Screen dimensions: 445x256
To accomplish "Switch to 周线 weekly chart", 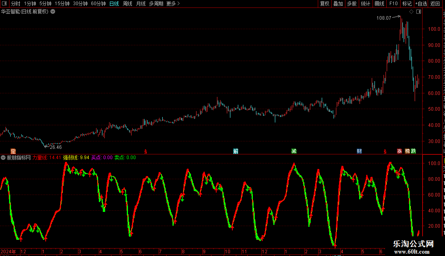I will coord(128,4).
